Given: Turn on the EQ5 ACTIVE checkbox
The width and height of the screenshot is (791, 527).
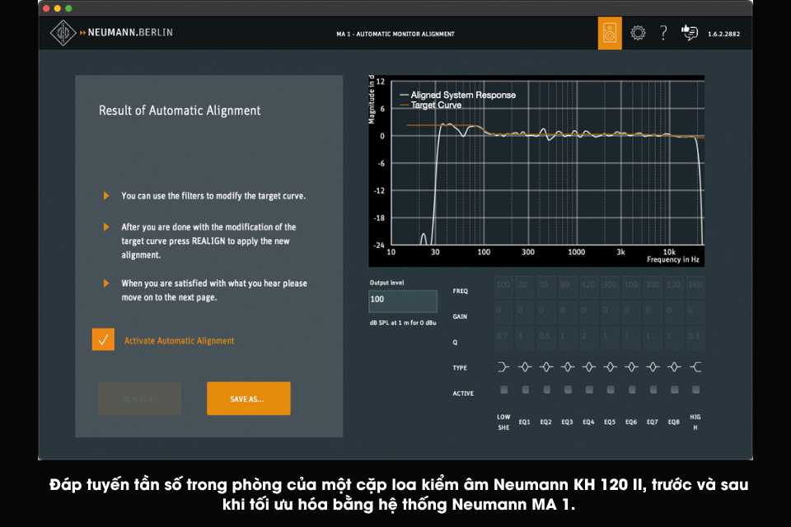Looking at the screenshot, I should 611,389.
